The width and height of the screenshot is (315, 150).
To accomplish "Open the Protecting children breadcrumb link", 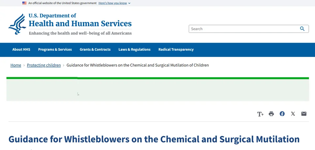I will pos(44,65).
